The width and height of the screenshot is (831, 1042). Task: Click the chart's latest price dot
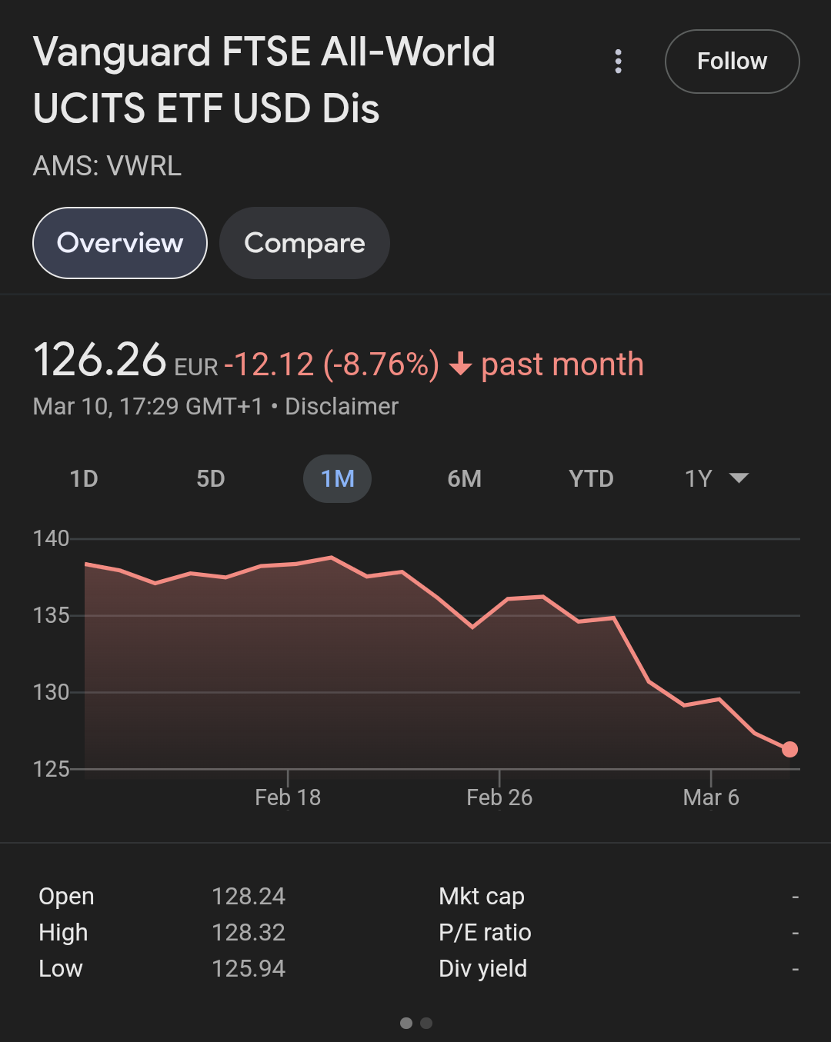click(789, 749)
